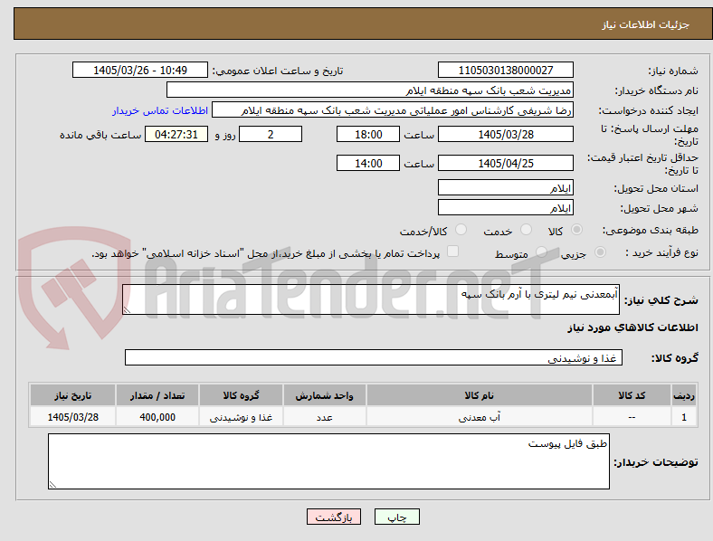Click the کد کالا column header
713x541 pixels.
click(632, 395)
